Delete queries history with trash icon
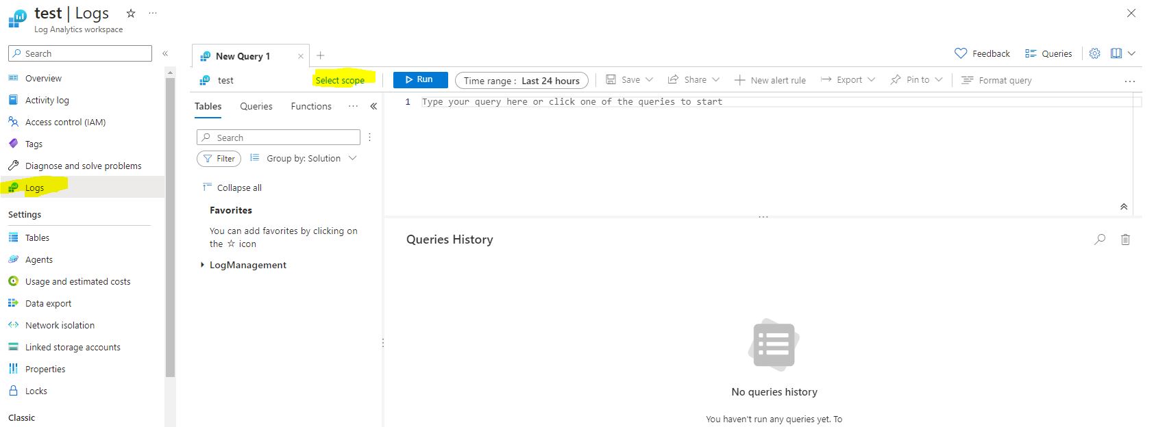This screenshot has width=1156, height=427. click(x=1125, y=240)
